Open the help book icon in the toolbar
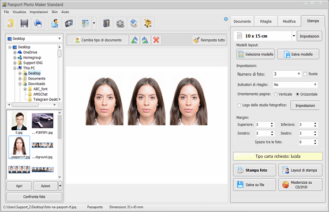 pyautogui.click(x=106, y=23)
